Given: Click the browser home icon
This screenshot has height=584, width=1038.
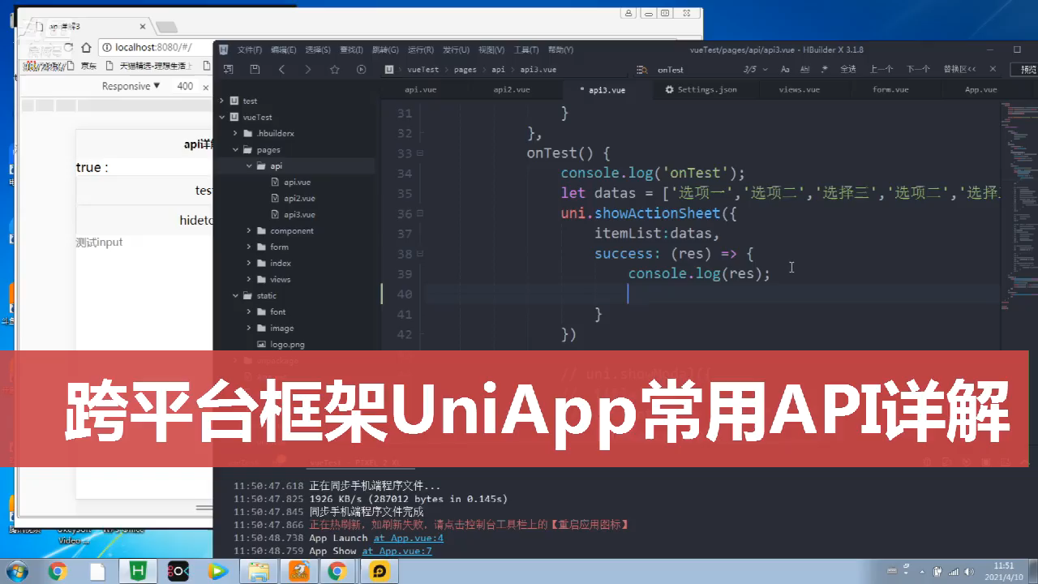Looking at the screenshot, I should click(x=86, y=48).
